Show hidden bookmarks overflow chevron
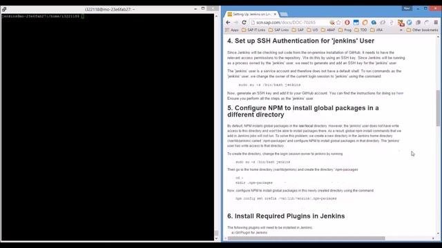Image resolution: width=442 pixels, height=248 pixels. click(401, 30)
